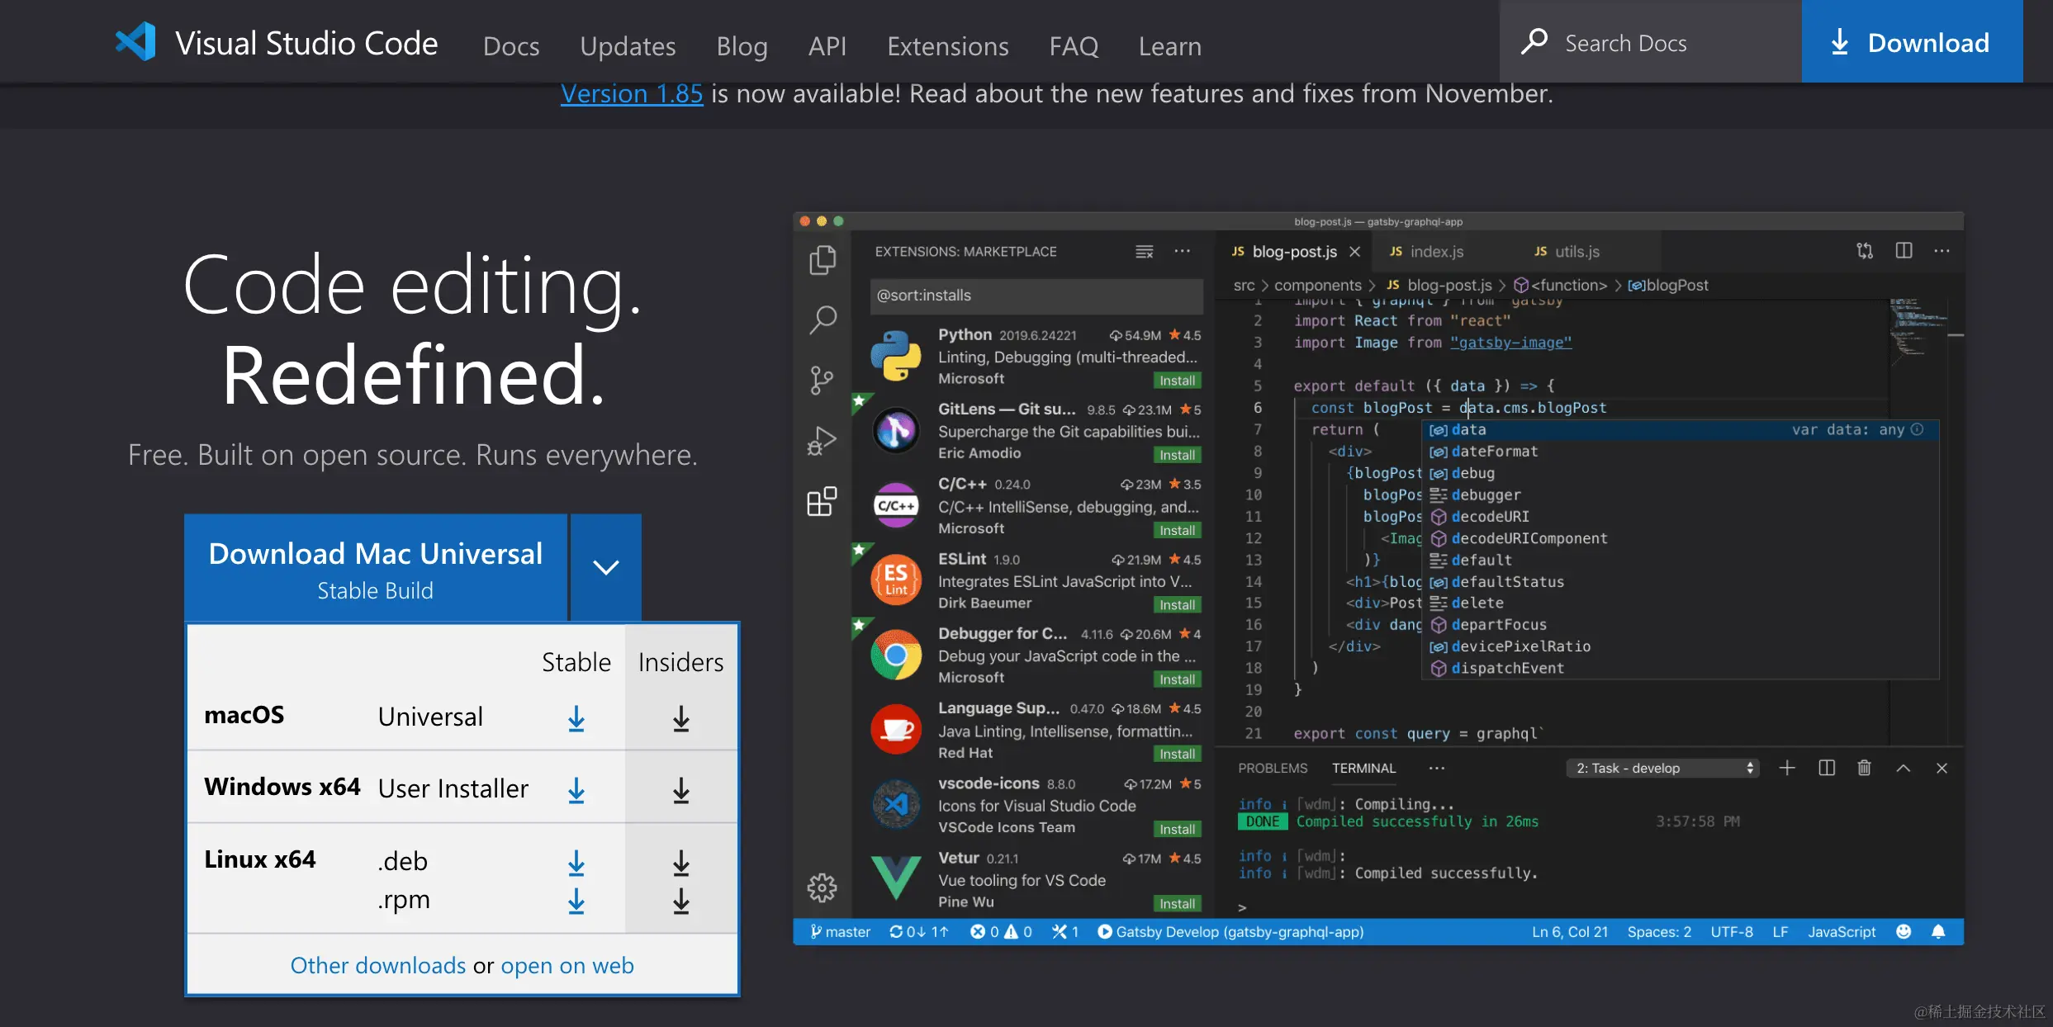
Task: Download macOS Universal Insiders build
Action: [x=680, y=718]
